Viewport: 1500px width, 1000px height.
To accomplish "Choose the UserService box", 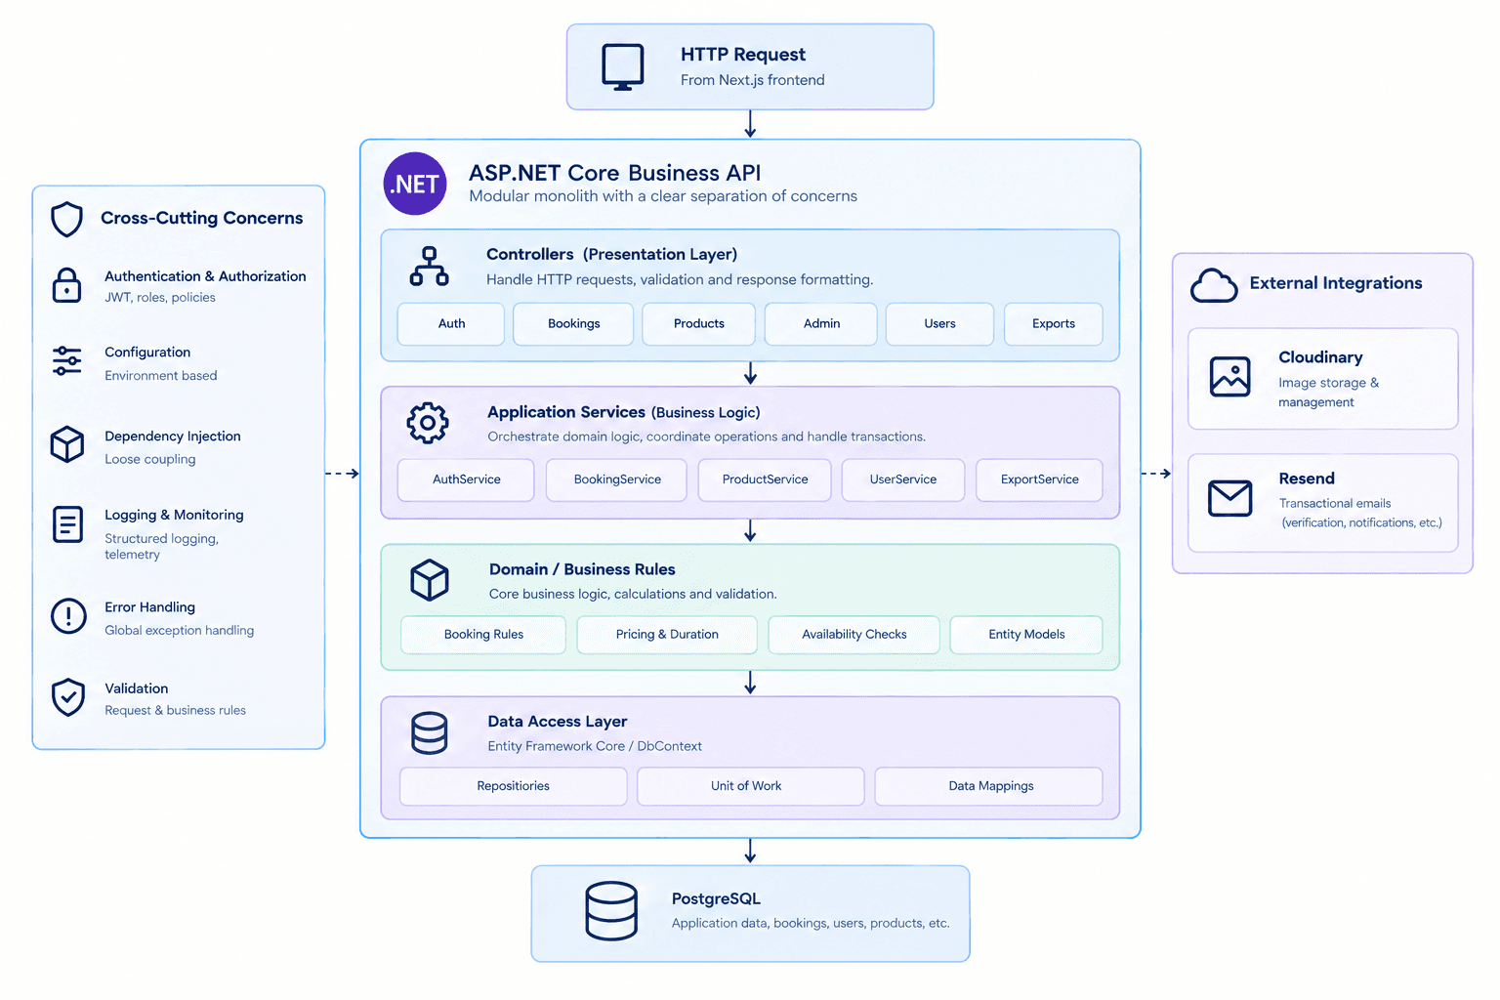I will (903, 480).
